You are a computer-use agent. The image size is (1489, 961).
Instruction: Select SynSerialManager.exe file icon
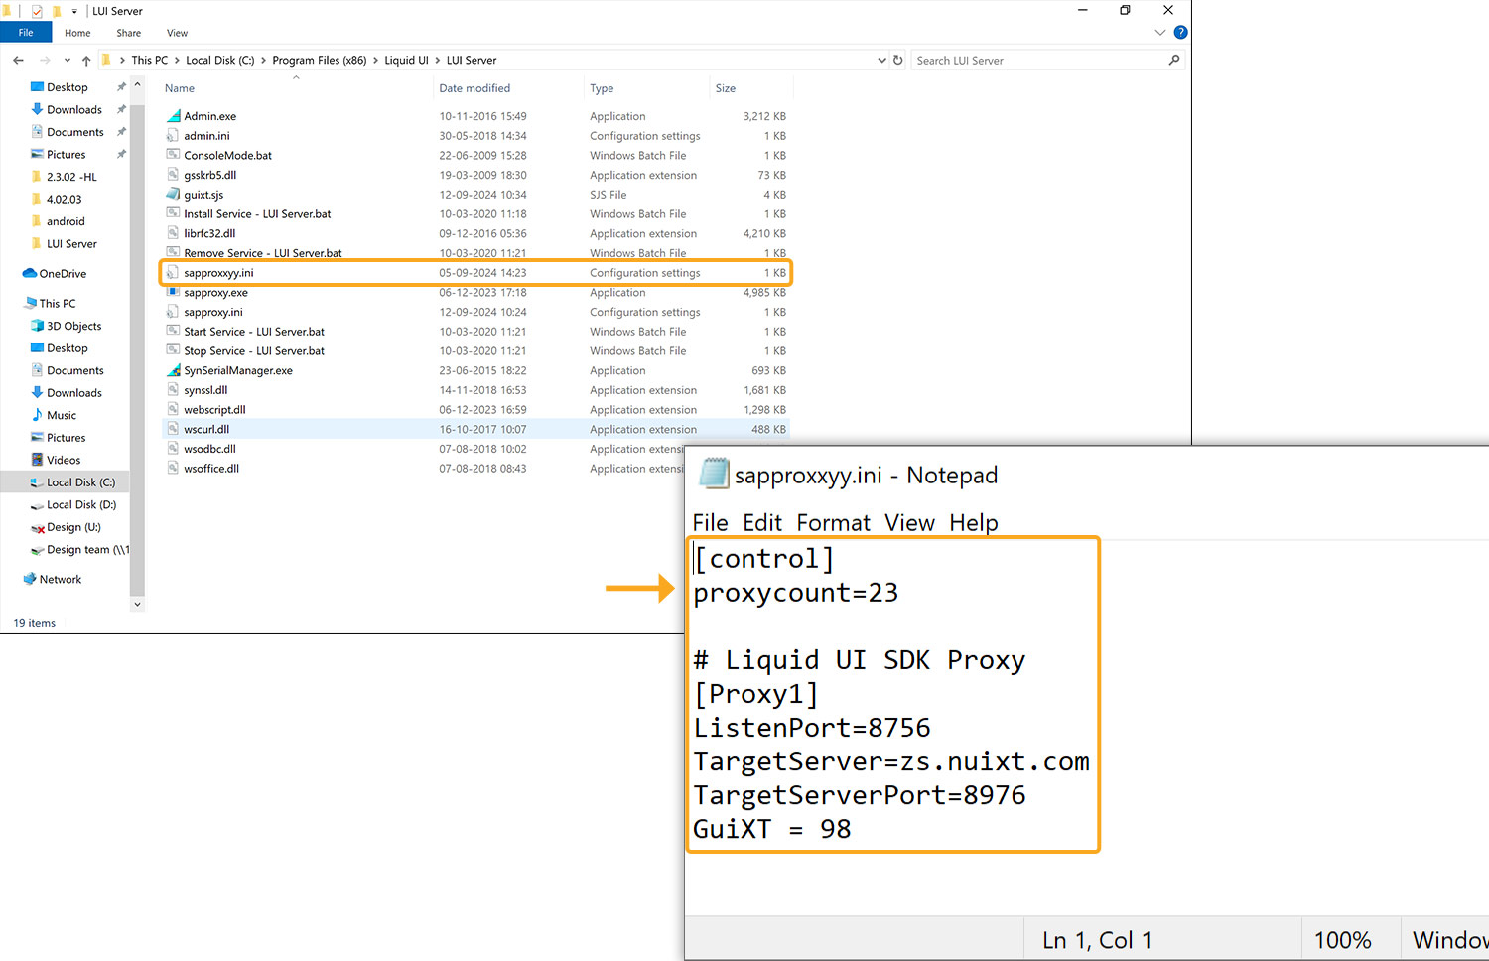[x=173, y=370]
